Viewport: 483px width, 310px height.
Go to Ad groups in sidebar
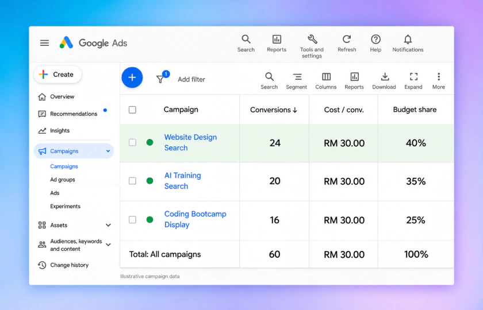coord(63,180)
